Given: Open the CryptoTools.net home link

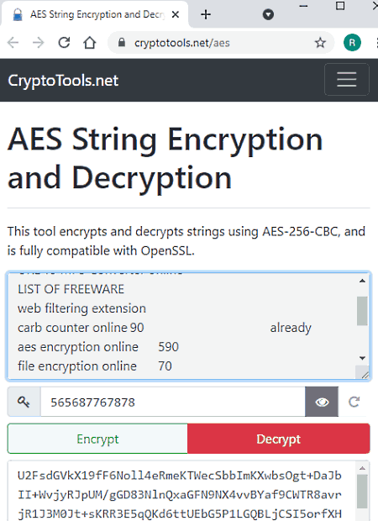Looking at the screenshot, I should [x=63, y=81].
